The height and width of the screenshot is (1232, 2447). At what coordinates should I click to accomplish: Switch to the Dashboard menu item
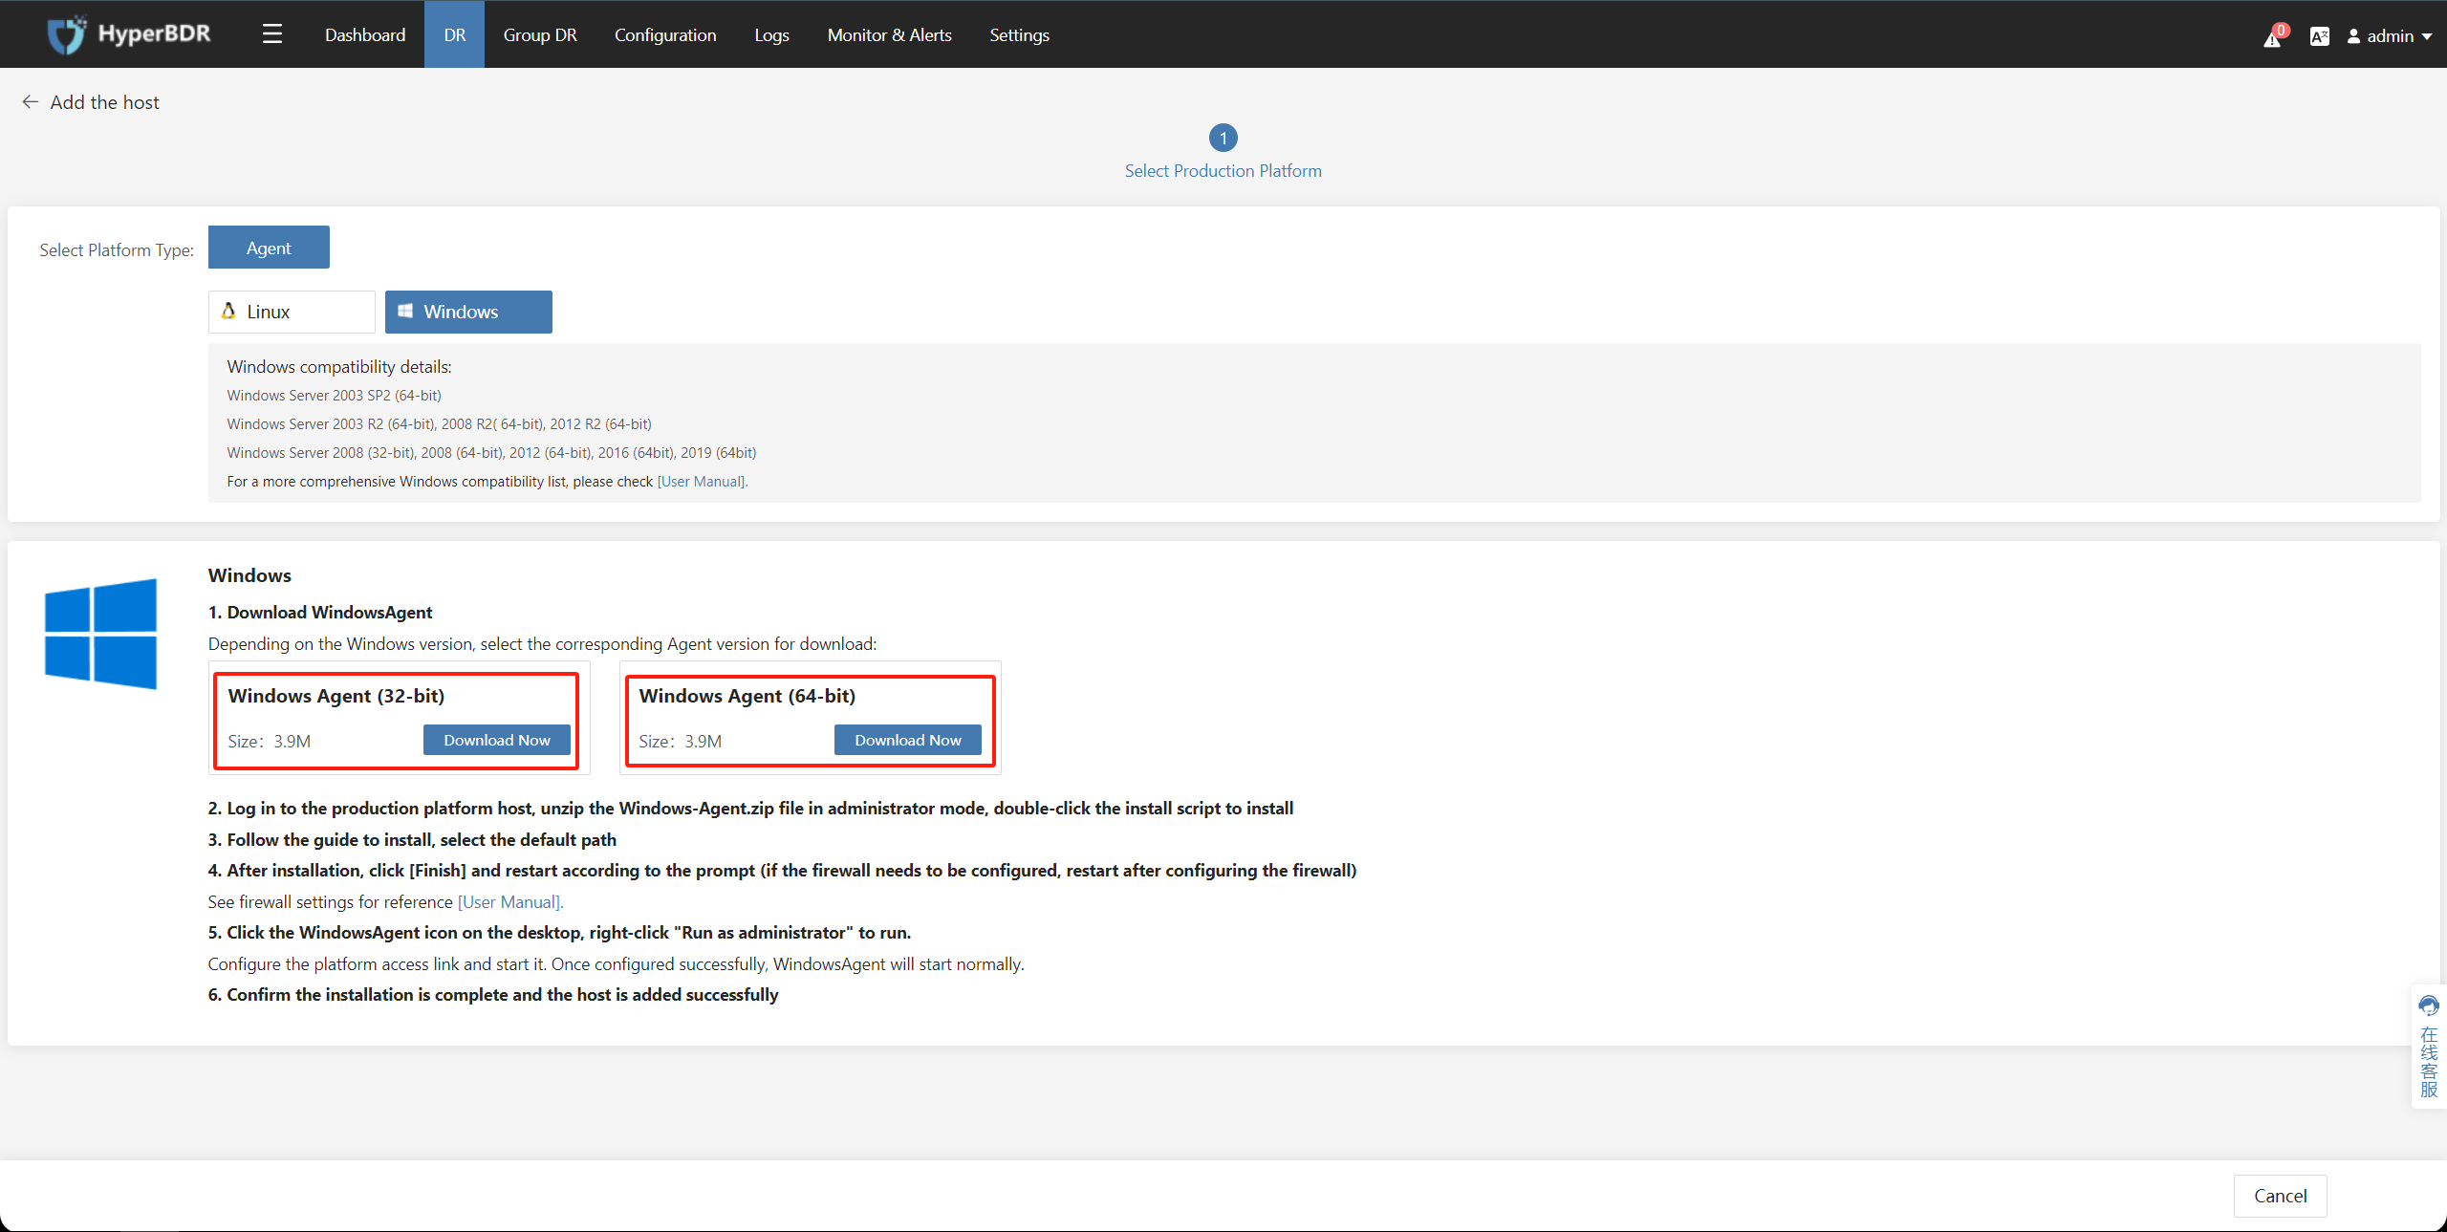click(363, 34)
